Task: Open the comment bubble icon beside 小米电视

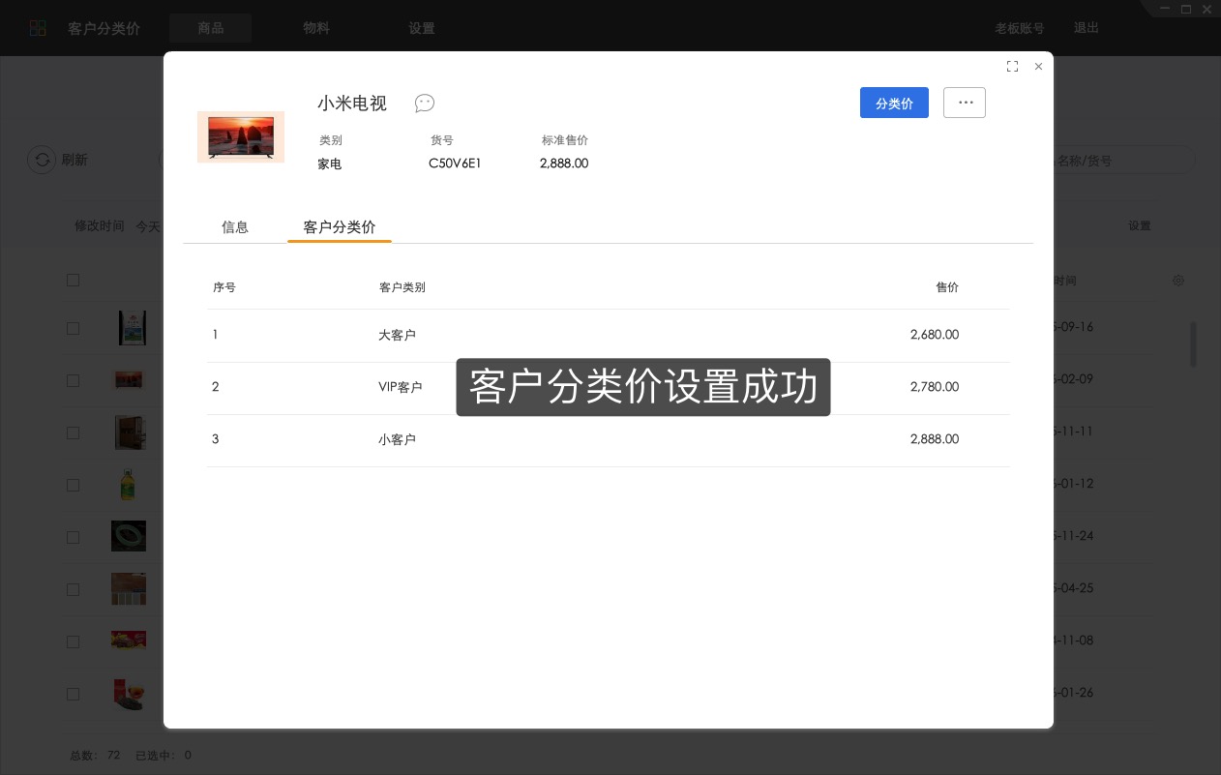Action: [425, 104]
